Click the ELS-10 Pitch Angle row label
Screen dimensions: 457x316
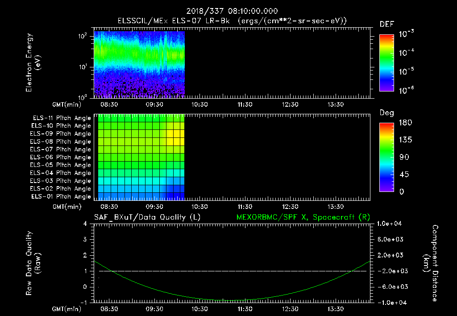61,126
